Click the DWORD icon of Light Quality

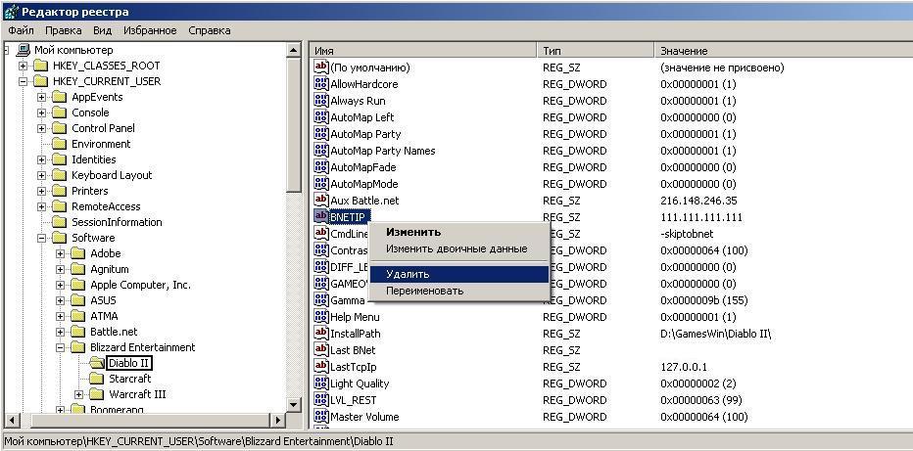321,383
